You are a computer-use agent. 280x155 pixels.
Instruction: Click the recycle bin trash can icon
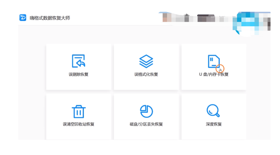point(78,112)
